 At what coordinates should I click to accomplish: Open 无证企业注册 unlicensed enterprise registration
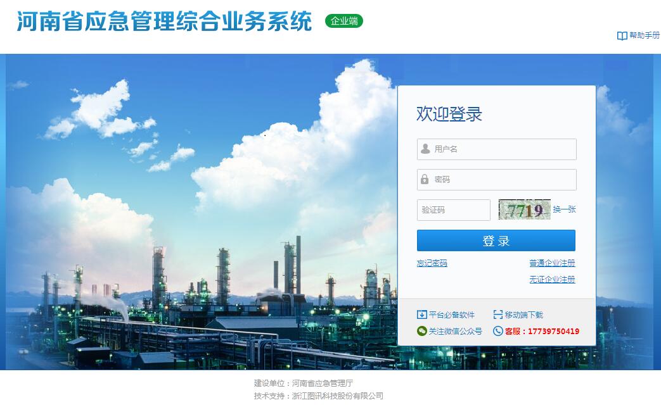[x=552, y=280]
